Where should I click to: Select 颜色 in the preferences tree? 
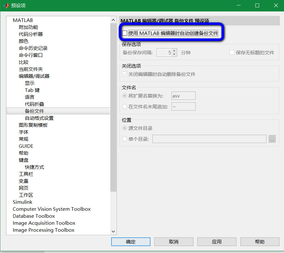coord(24,41)
